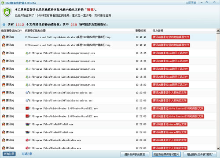Switch to the 可疑记录 tab
This screenshot has width=220, height=158.
27,154
